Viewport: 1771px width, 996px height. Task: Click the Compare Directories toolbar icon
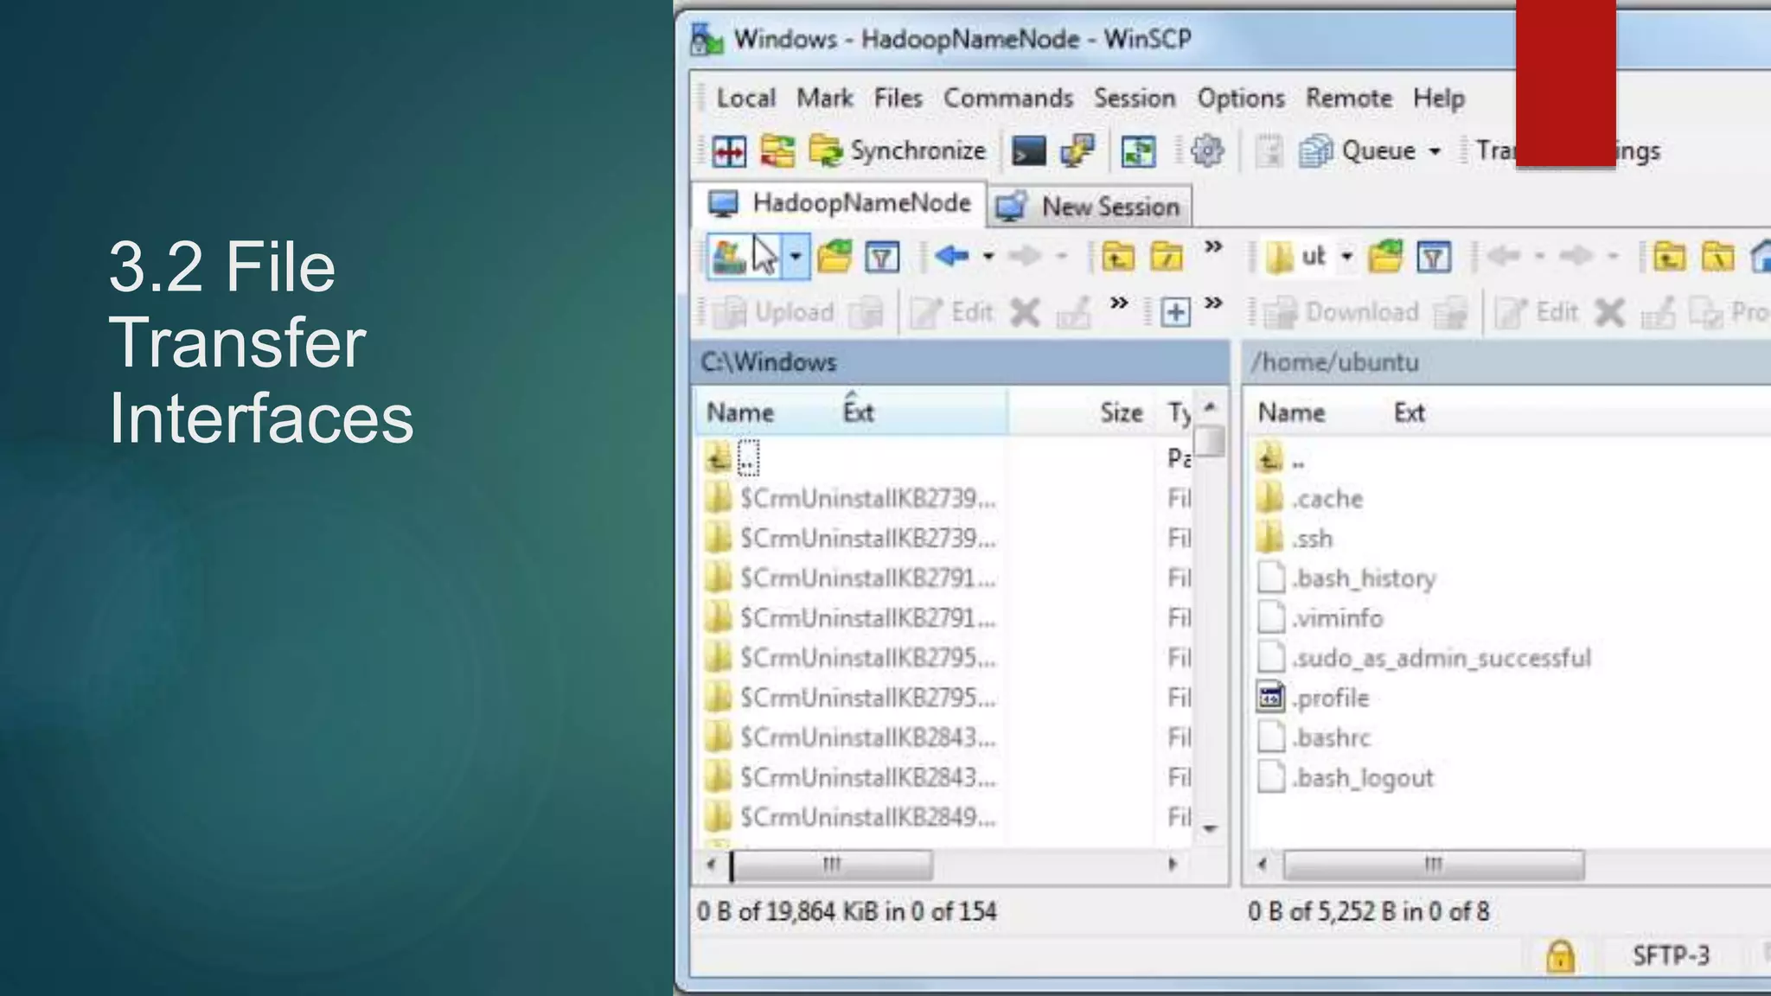[729, 151]
